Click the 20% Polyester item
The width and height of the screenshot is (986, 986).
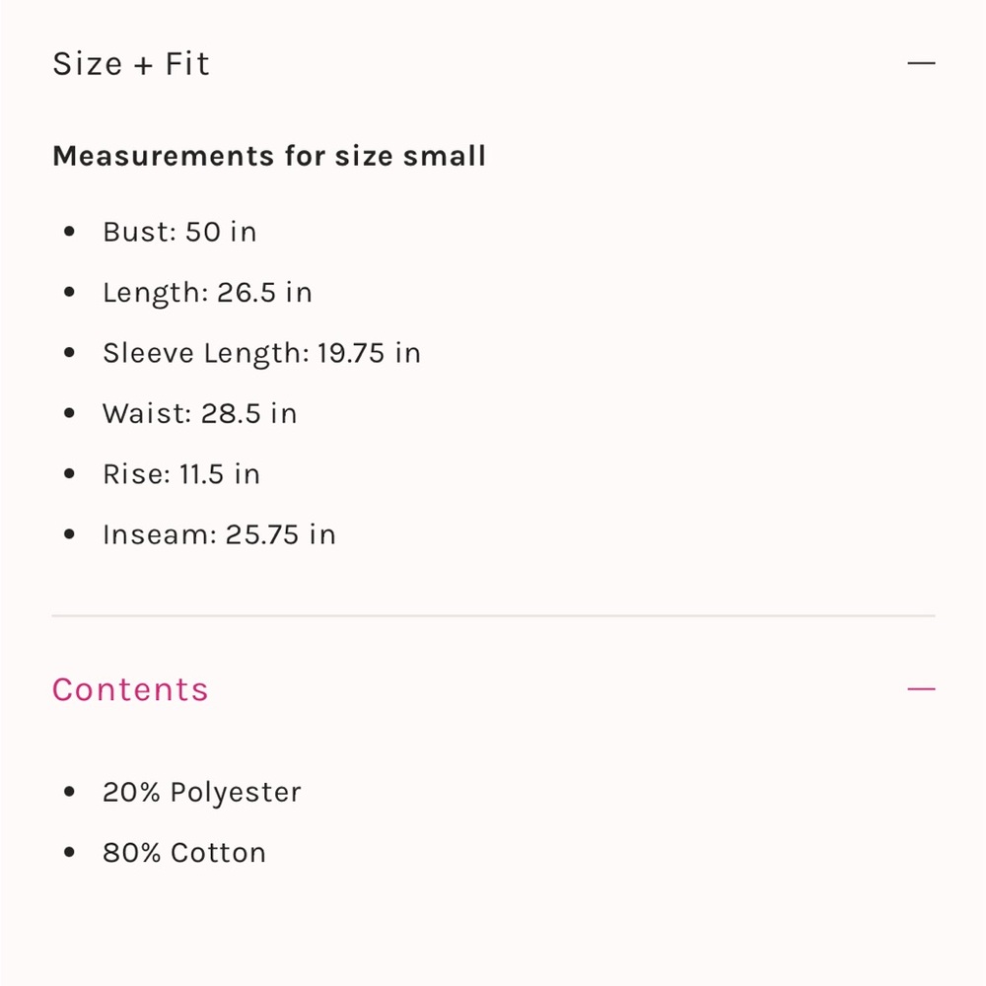click(202, 793)
